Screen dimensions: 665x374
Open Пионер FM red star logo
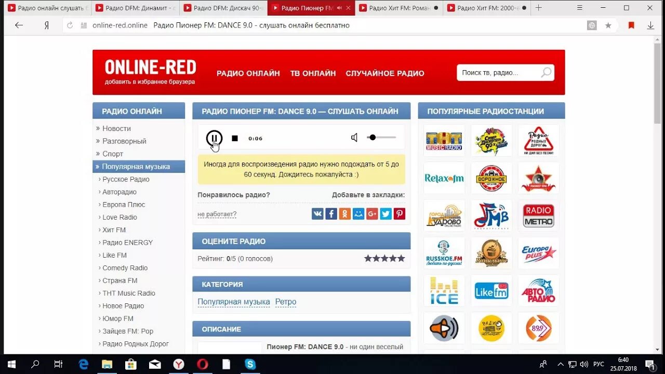point(539,178)
